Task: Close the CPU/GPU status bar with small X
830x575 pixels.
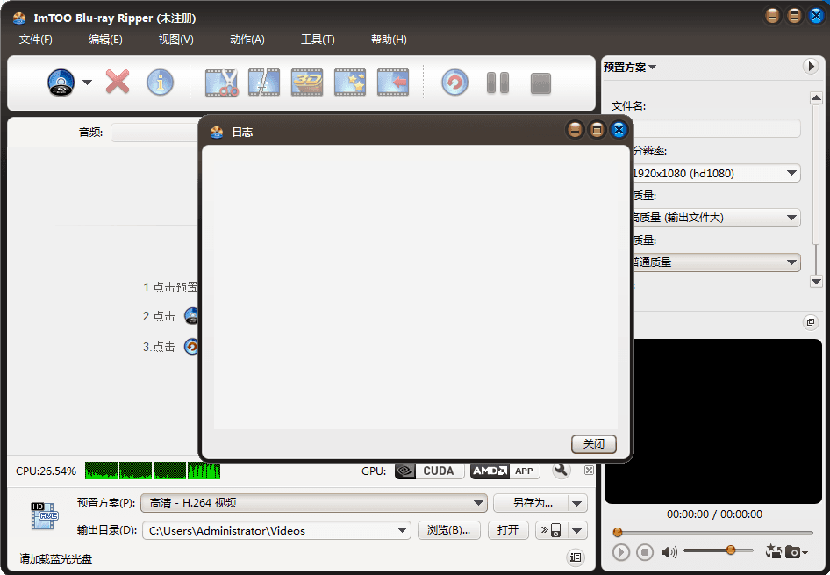Action: coord(589,471)
